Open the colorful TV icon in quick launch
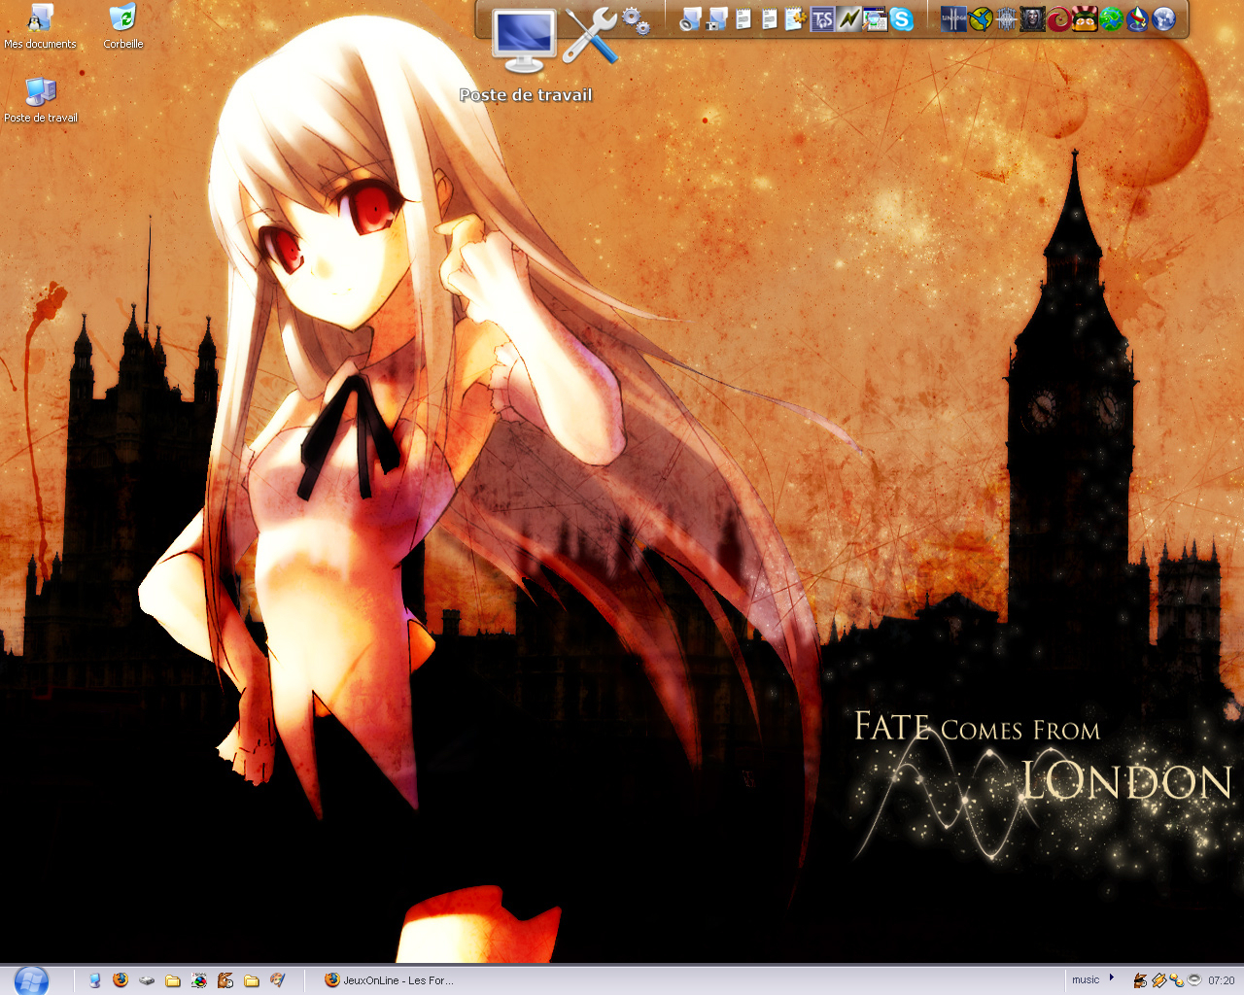Image resolution: width=1244 pixels, height=995 pixels. tap(199, 980)
